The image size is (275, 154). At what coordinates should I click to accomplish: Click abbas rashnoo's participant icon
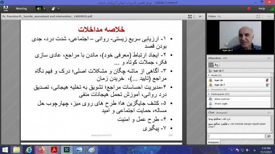coord(210,99)
